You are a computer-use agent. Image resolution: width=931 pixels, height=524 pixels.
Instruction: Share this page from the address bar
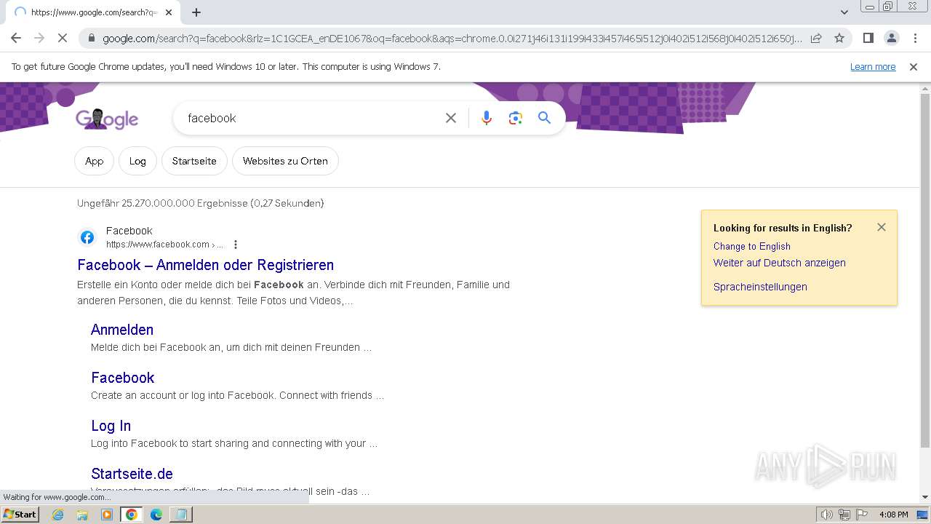[816, 38]
